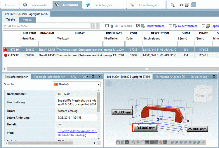Click the magnifier search icon in top tab bar
Screen dimensions: 219x148
pyautogui.click(x=173, y=5)
